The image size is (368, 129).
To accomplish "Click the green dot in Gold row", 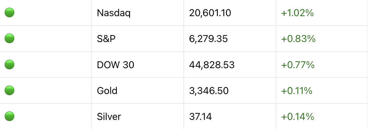I will coord(10,90).
